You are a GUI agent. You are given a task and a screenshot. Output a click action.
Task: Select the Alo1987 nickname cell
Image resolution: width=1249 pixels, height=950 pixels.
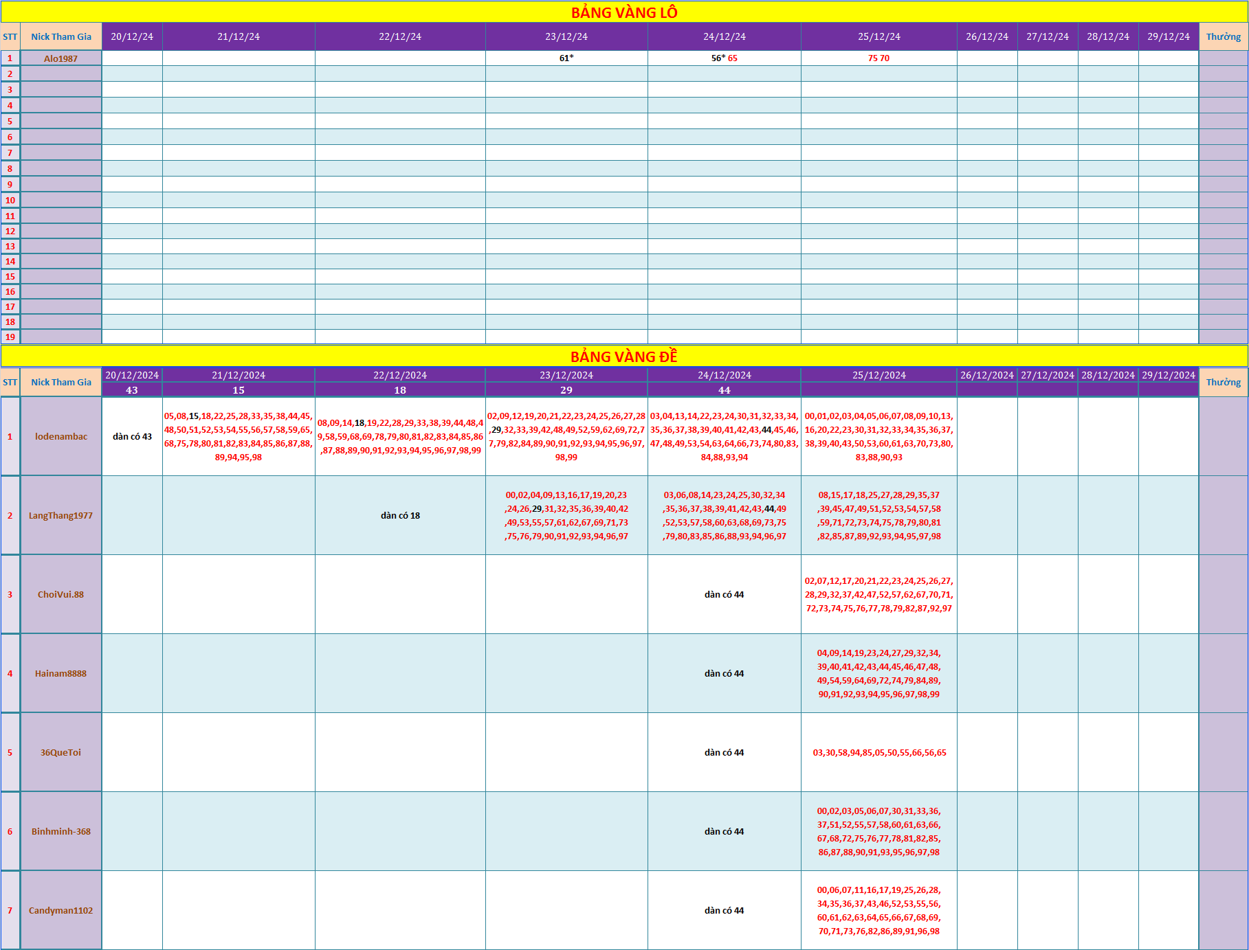[x=61, y=58]
